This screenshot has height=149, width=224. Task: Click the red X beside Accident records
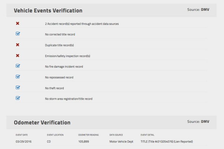(x=17, y=23)
